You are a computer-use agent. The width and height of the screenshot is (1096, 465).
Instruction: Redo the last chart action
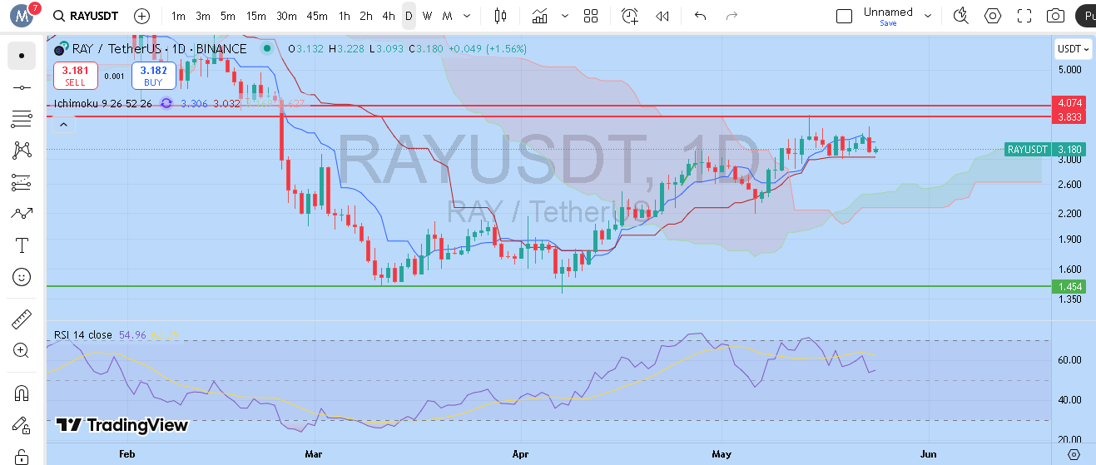[x=731, y=16]
